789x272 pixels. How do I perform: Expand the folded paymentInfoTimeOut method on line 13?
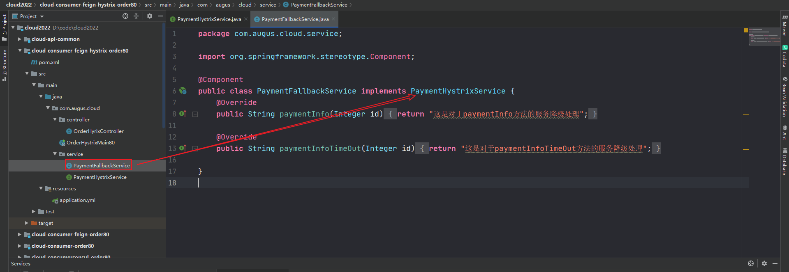coord(195,149)
